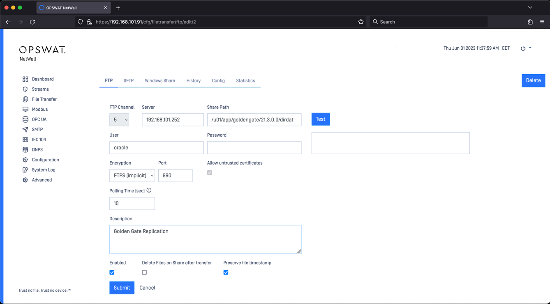Screen dimensions: 550x304
Task: Open the Encryption dropdown
Action: (x=132, y=176)
